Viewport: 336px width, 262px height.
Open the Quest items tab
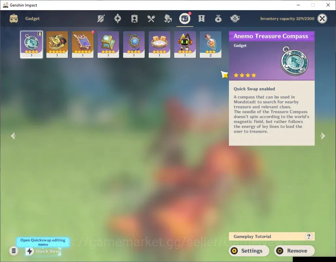coord(201,19)
